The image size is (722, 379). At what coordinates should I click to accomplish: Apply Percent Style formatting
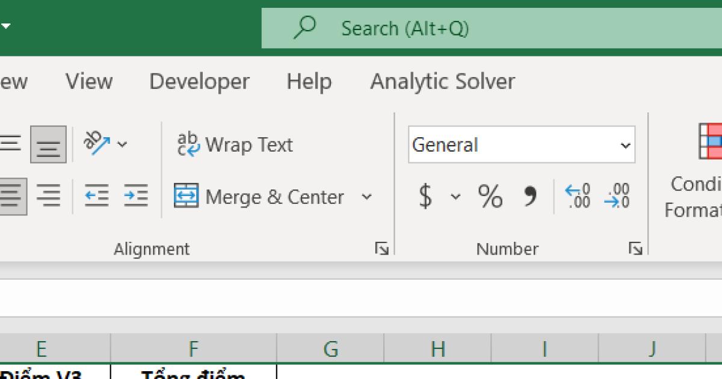click(x=490, y=196)
